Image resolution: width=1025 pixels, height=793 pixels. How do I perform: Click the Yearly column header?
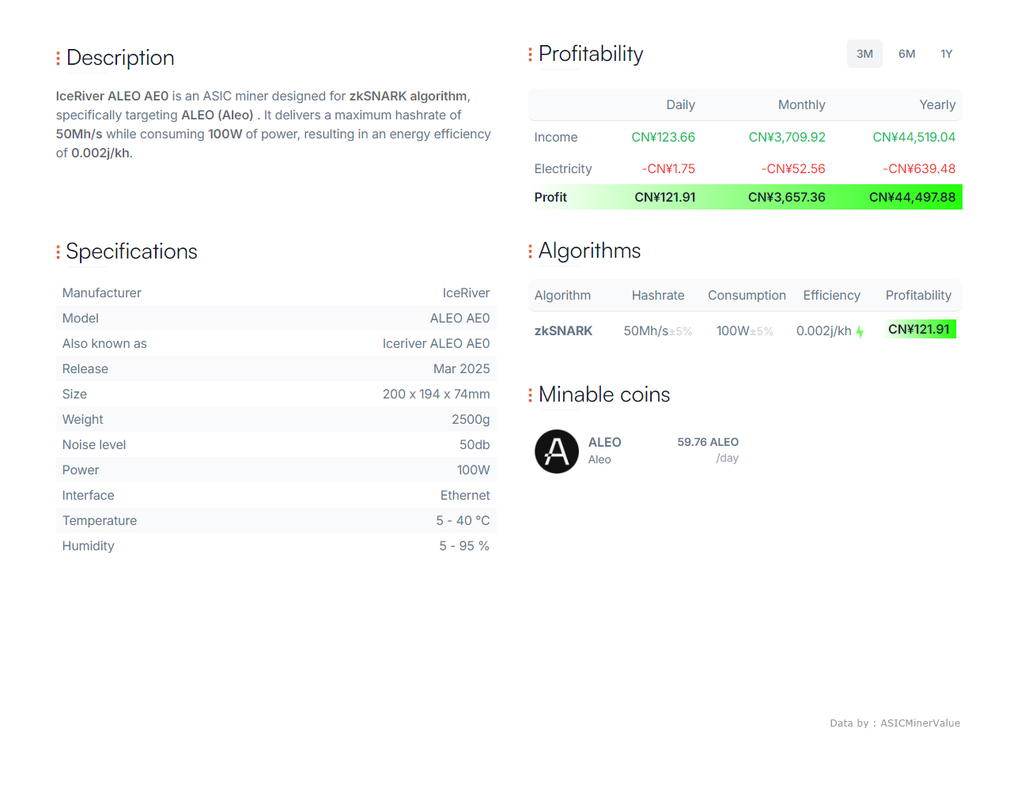click(937, 104)
